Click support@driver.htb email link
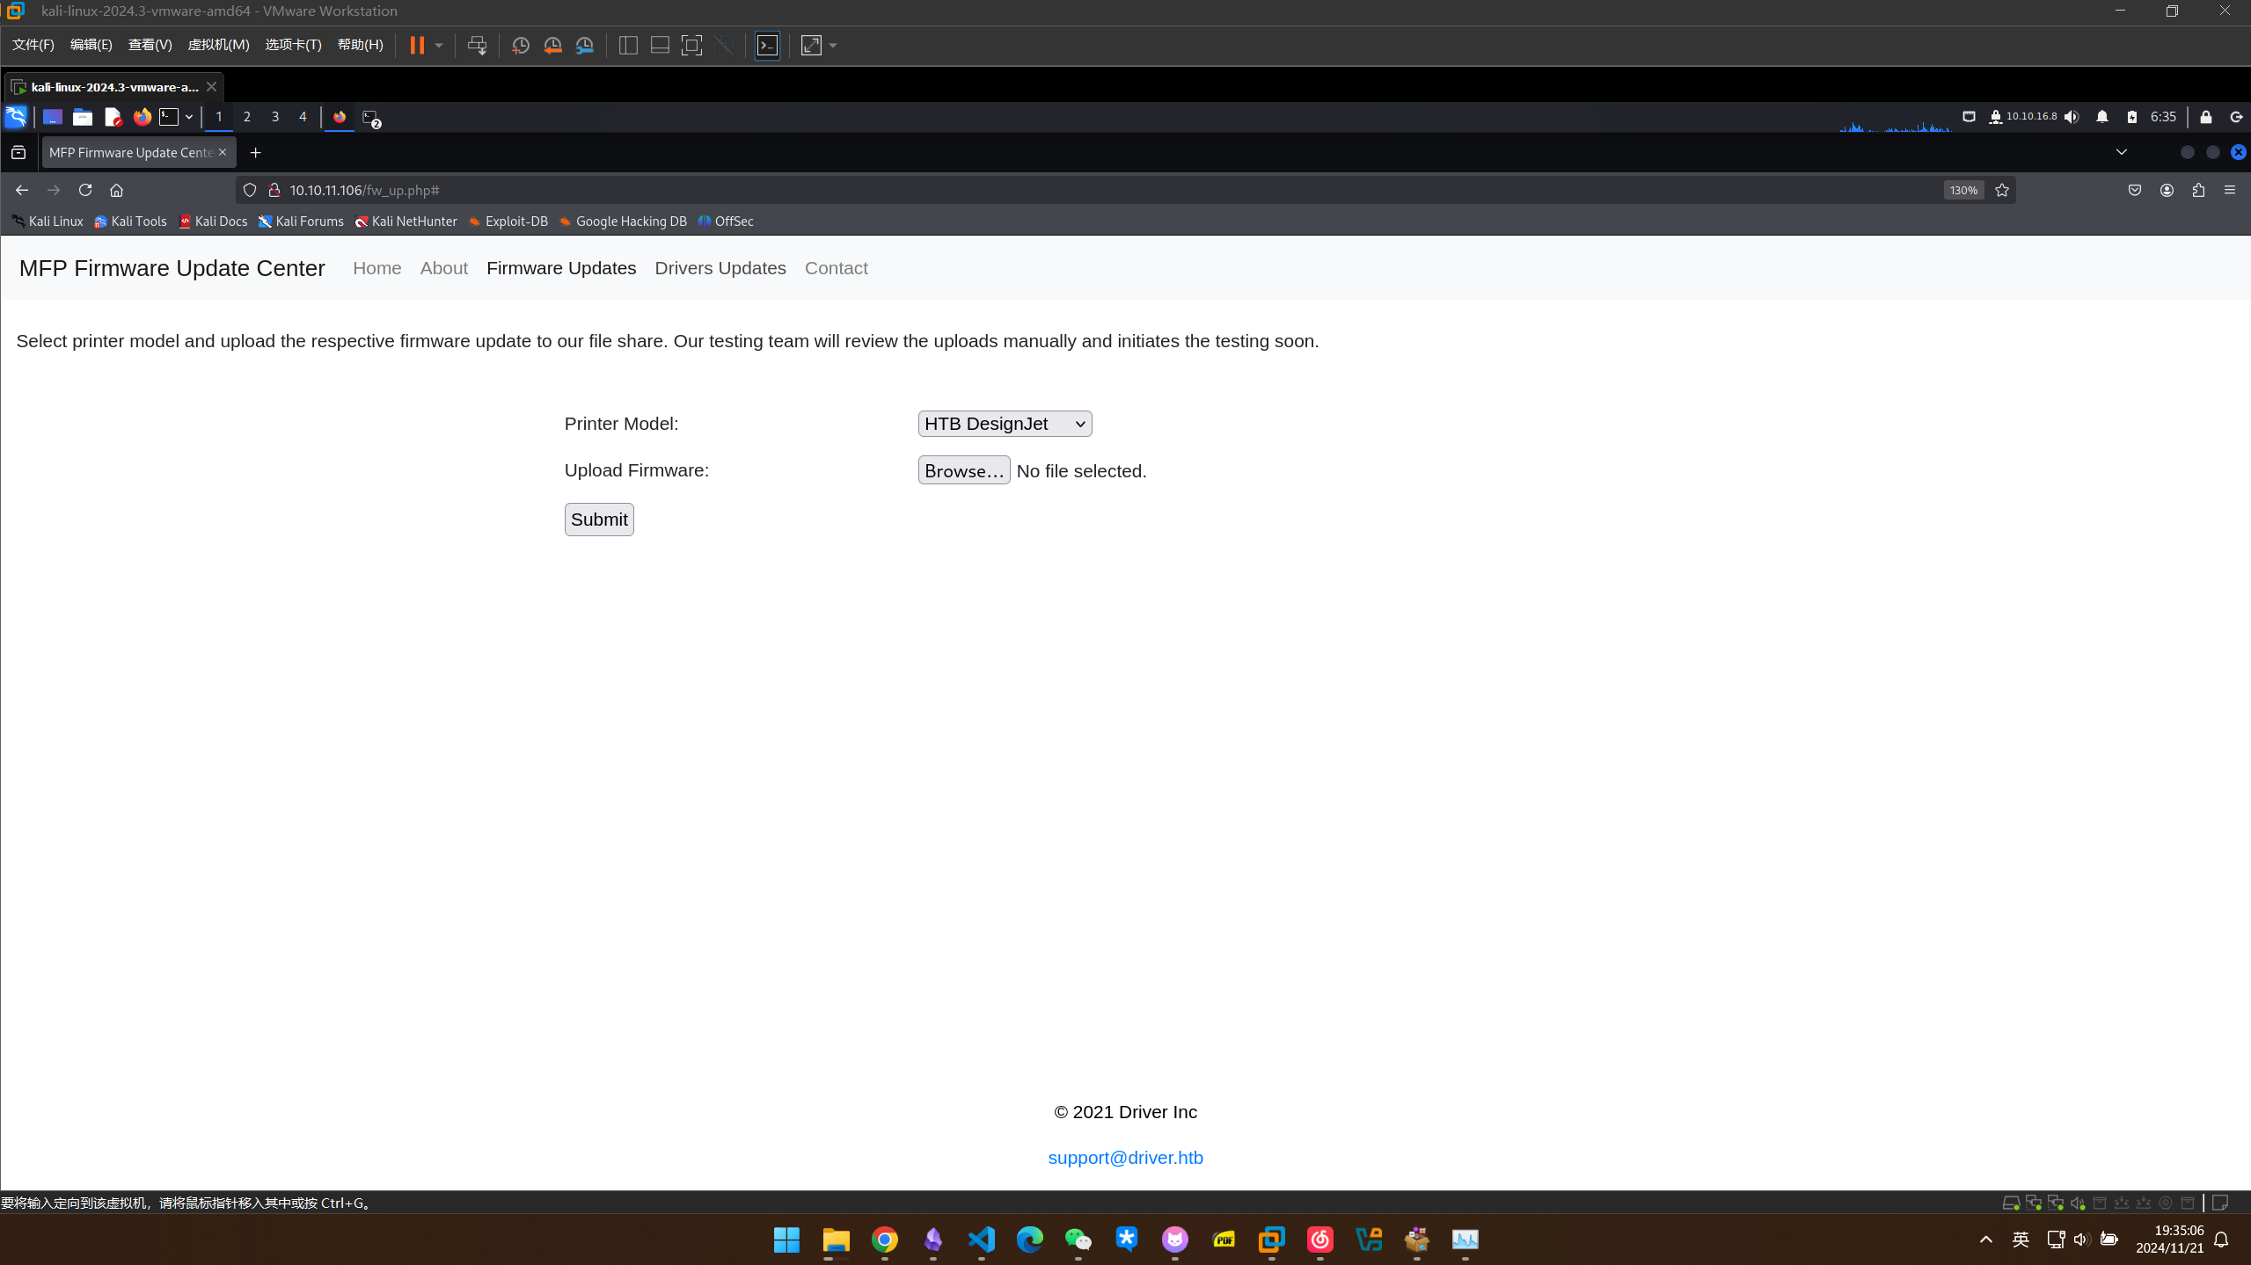 (x=1125, y=1158)
